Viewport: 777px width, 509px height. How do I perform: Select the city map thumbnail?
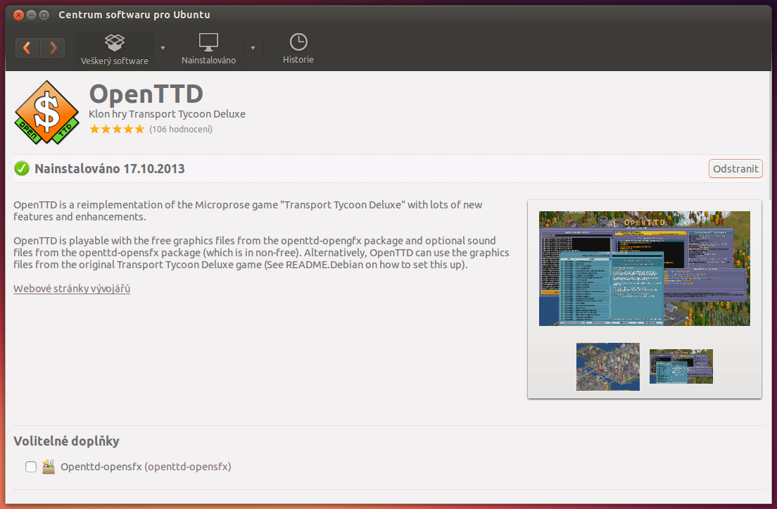(x=607, y=366)
